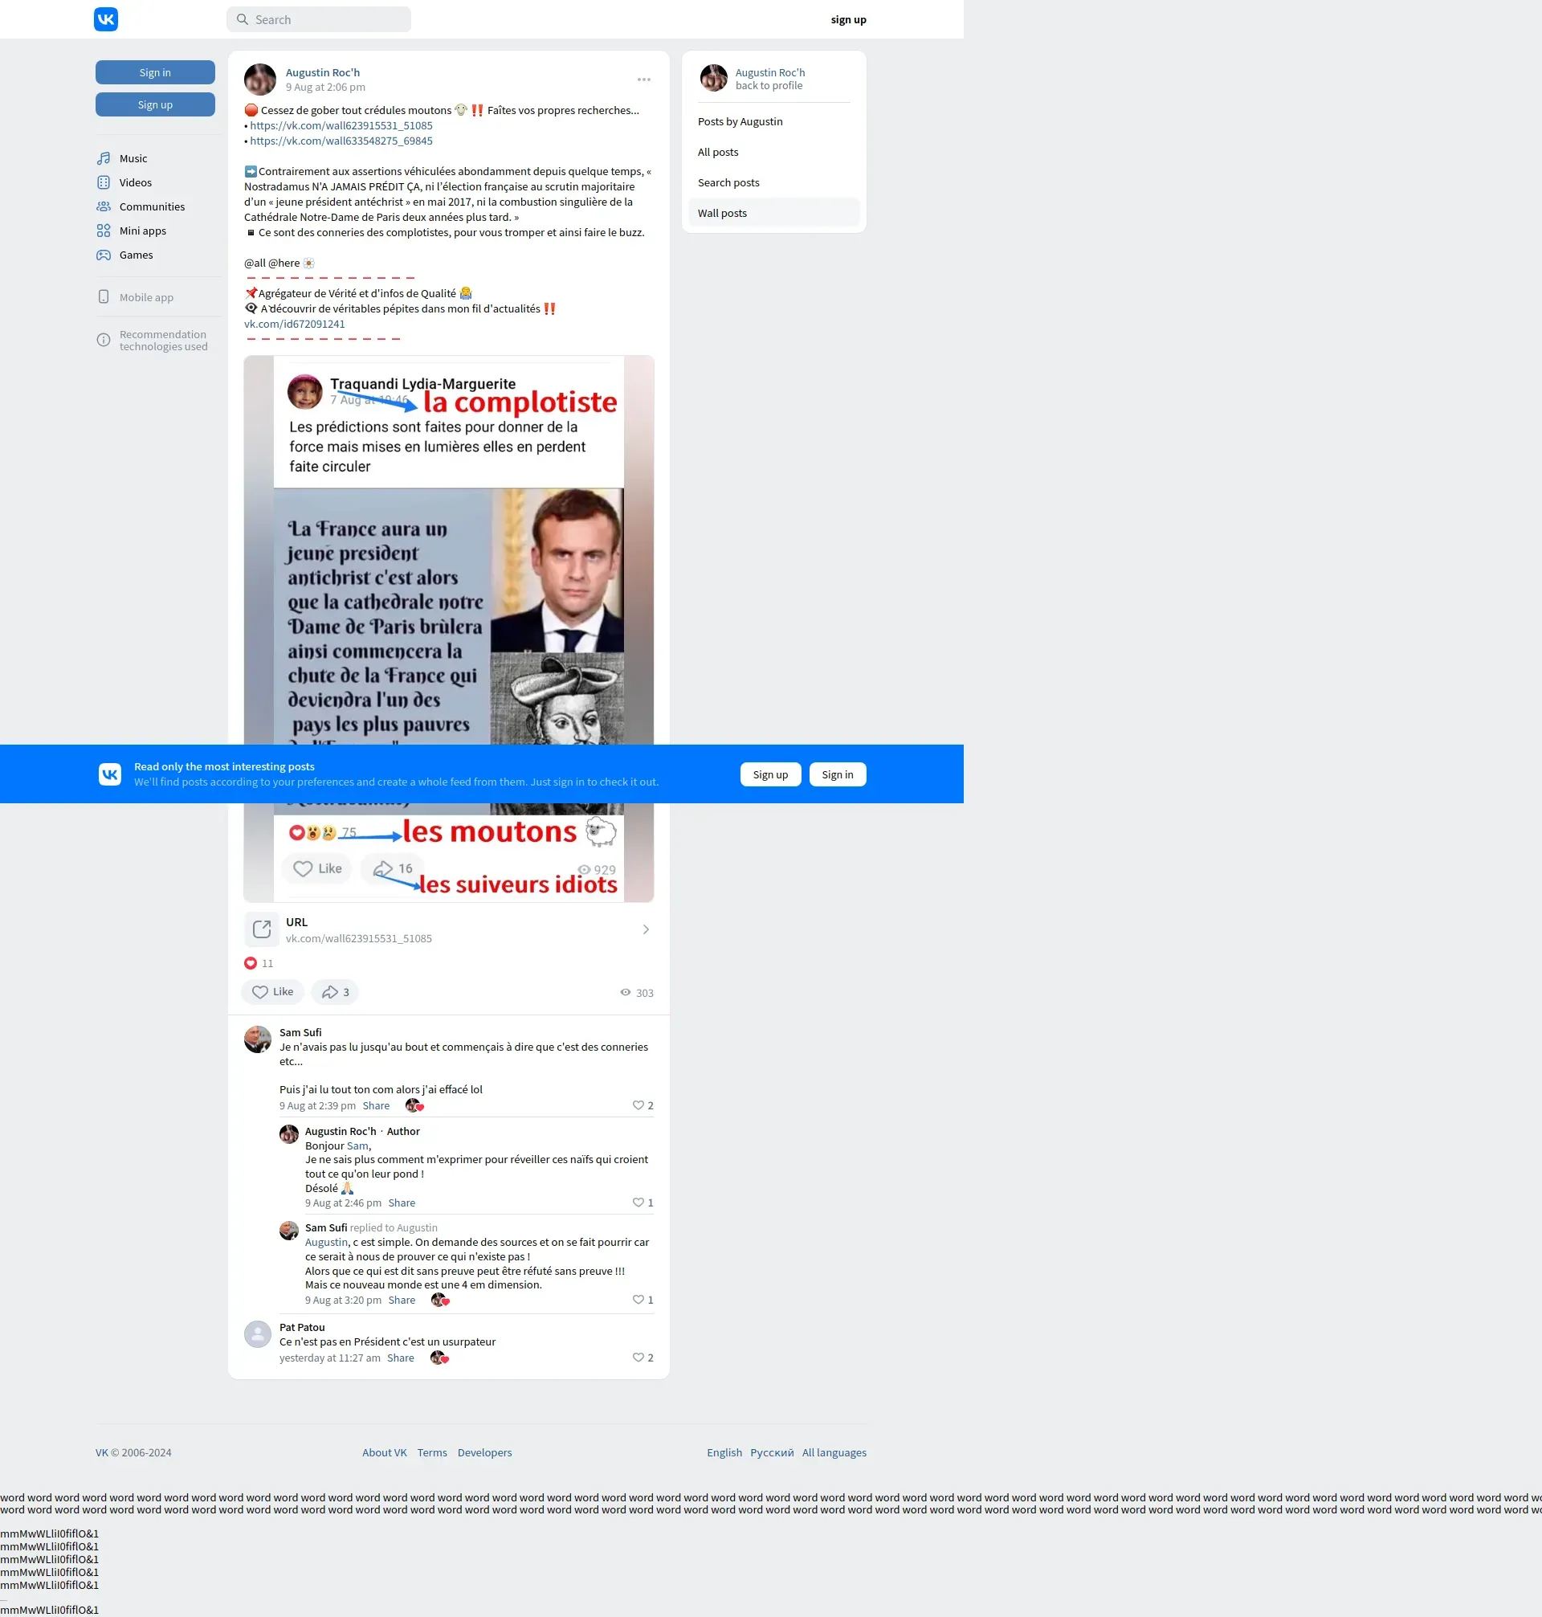Share the post using the arrow button
This screenshot has width=1542, height=1617.
pos(335,992)
